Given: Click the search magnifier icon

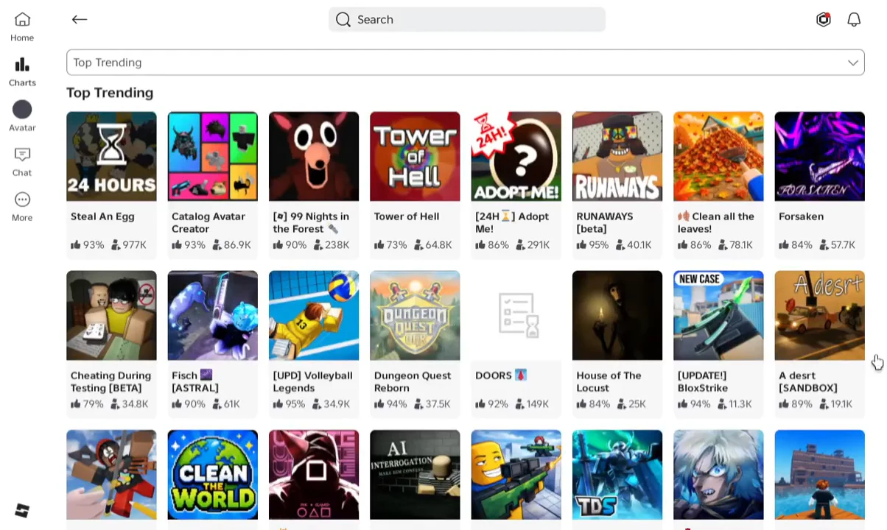Looking at the screenshot, I should click(343, 19).
